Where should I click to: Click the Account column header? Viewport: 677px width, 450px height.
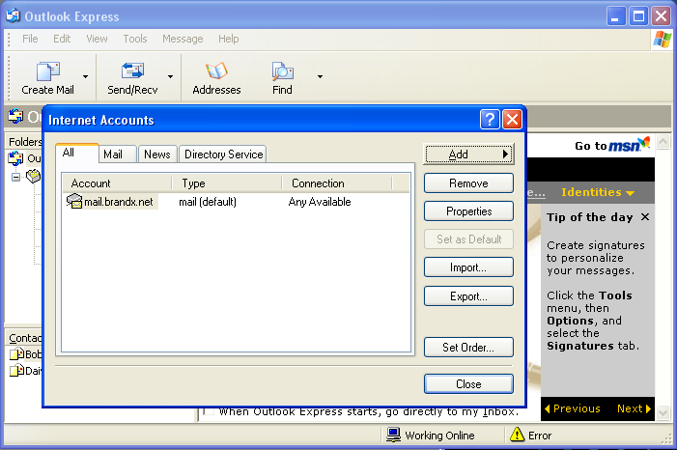tap(117, 183)
